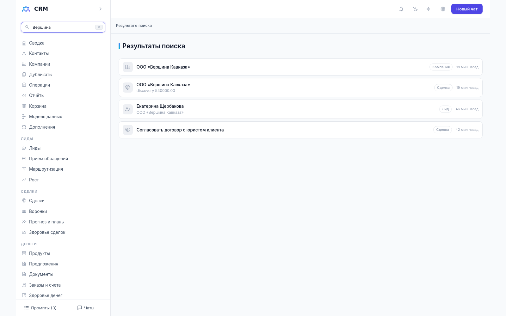Toggle dark mode moon icon
Viewport: 506px width, 316px height.
[x=415, y=9]
